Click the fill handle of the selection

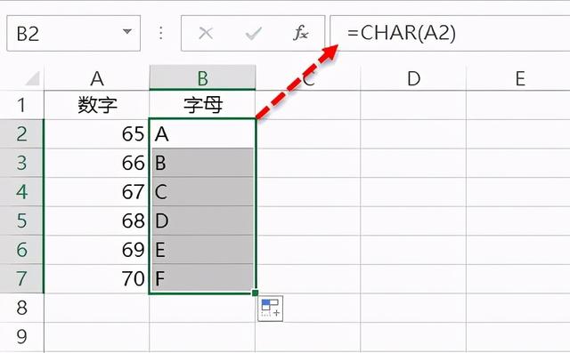coord(256,293)
